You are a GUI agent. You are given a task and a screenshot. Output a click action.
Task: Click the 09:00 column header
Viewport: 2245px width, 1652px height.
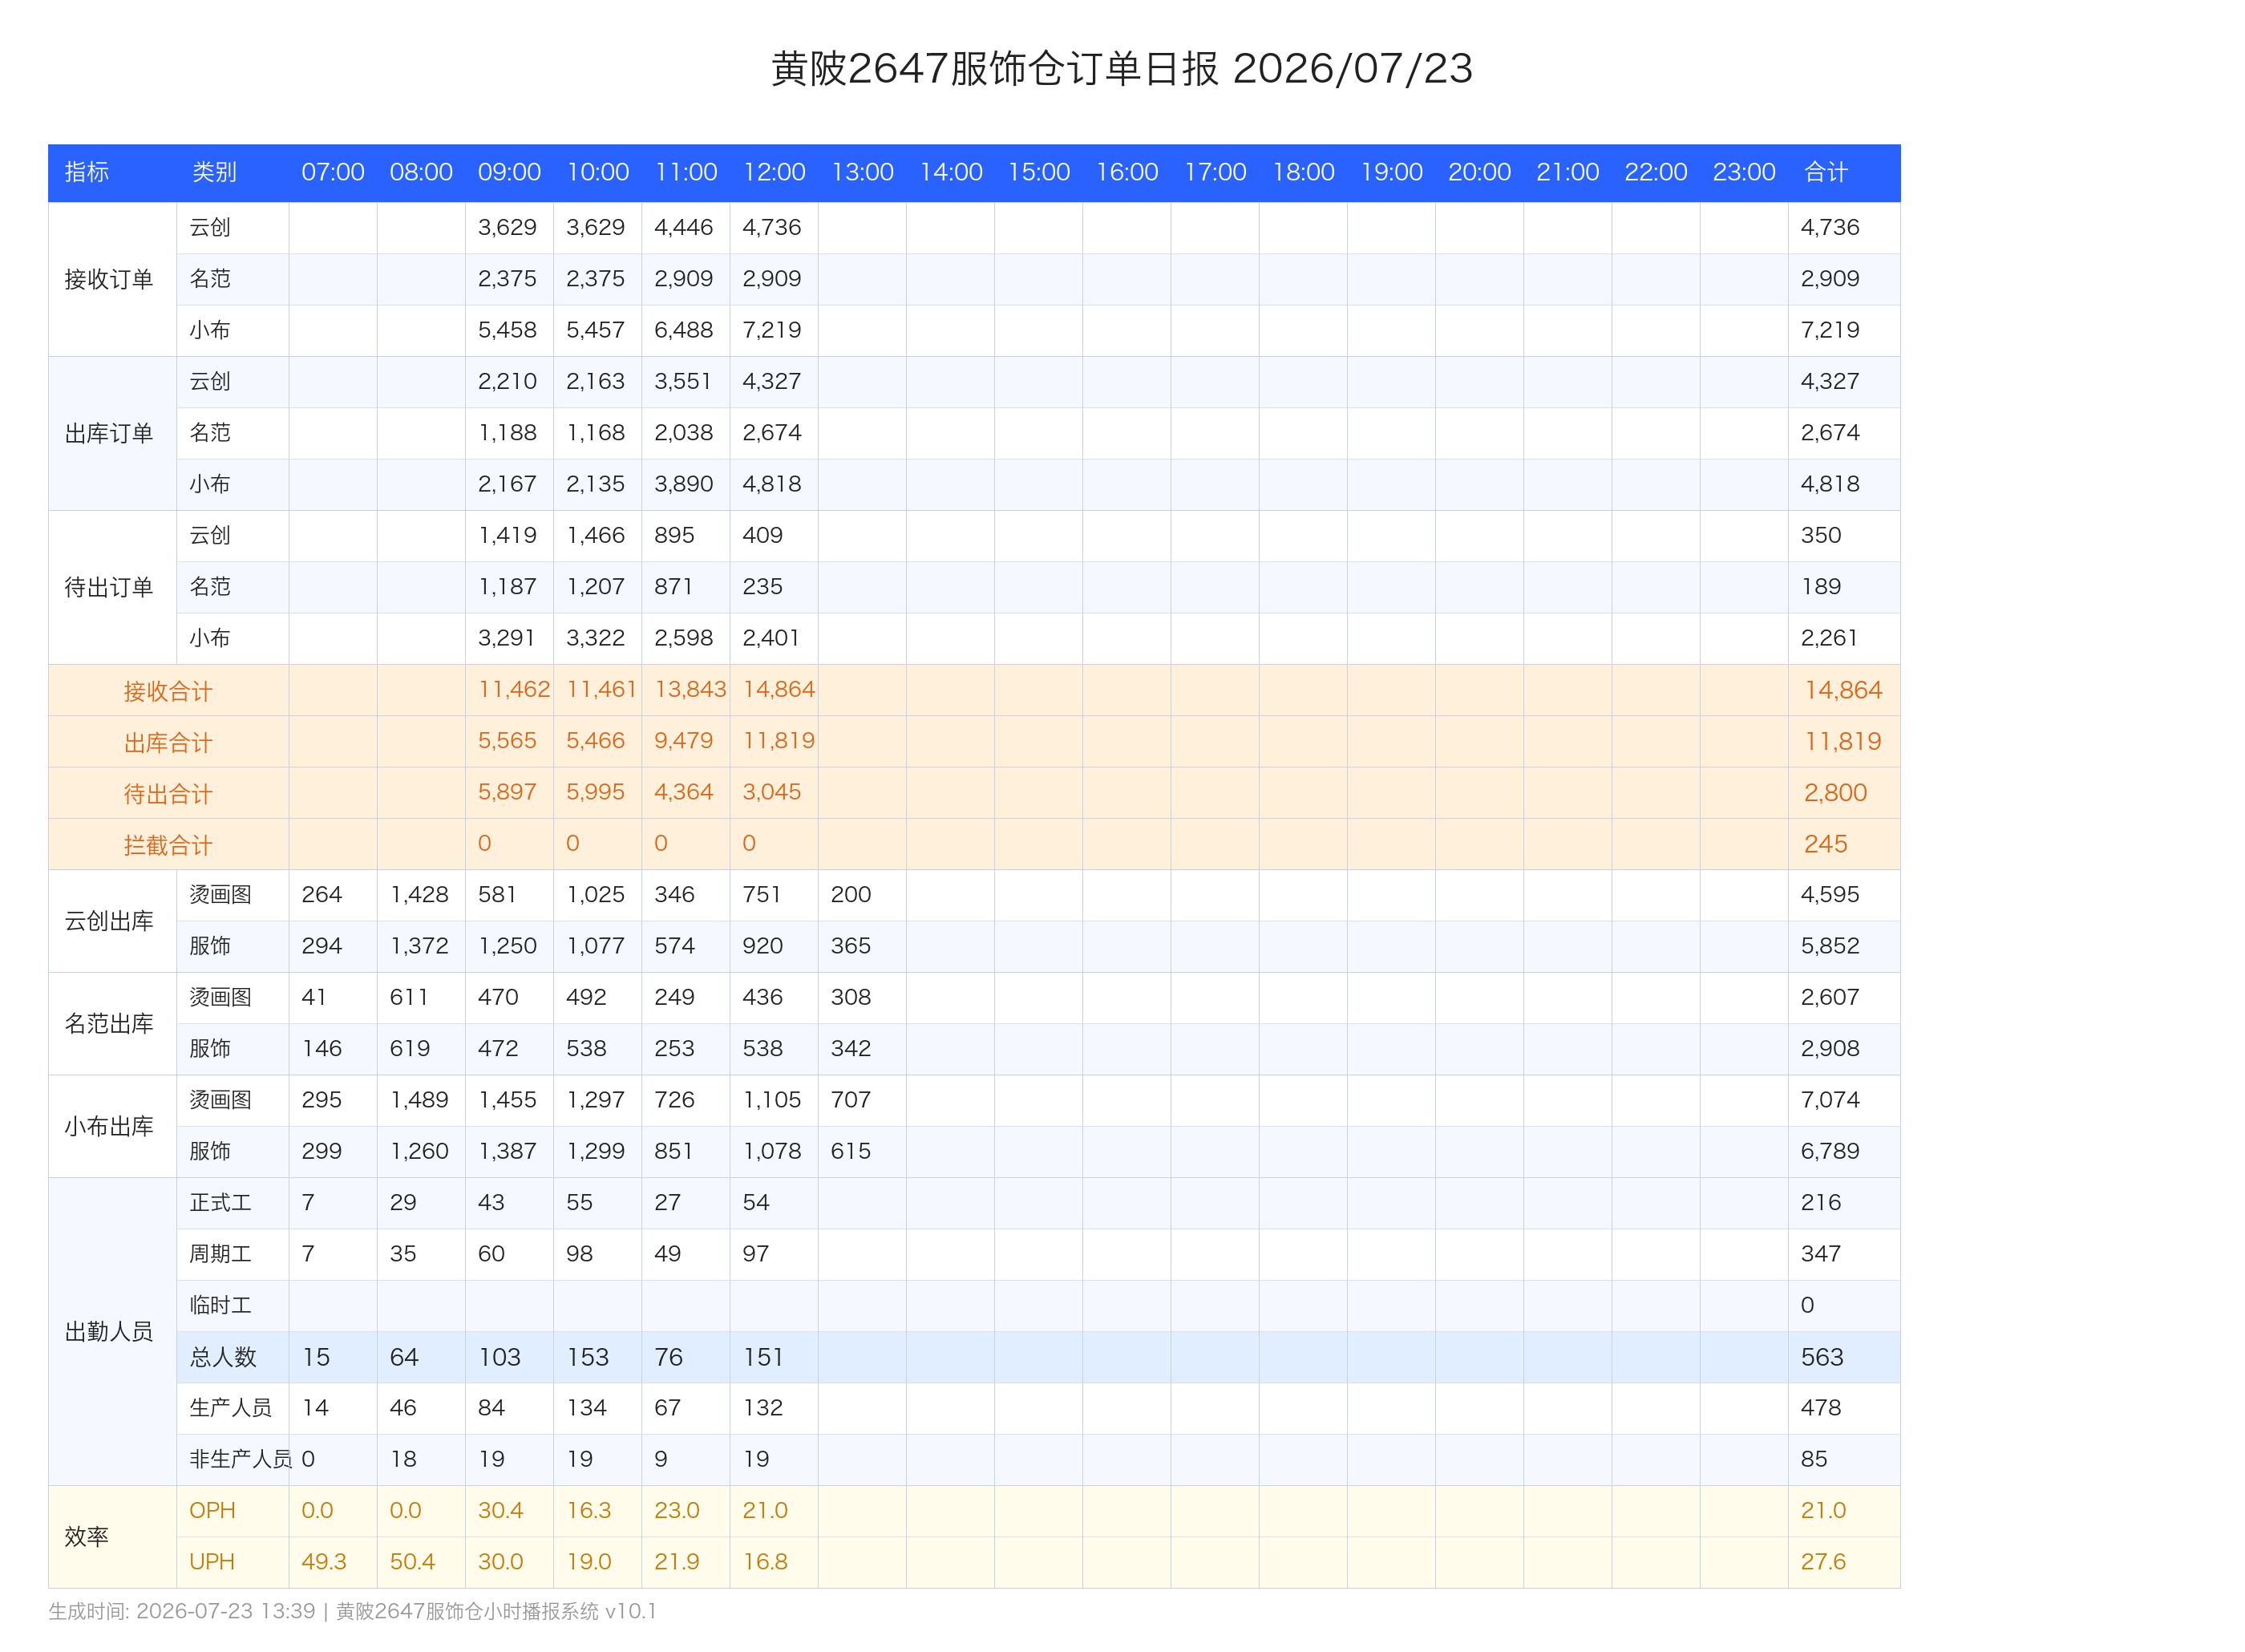(x=509, y=172)
